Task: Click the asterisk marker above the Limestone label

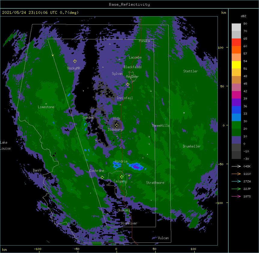Action: (46, 104)
